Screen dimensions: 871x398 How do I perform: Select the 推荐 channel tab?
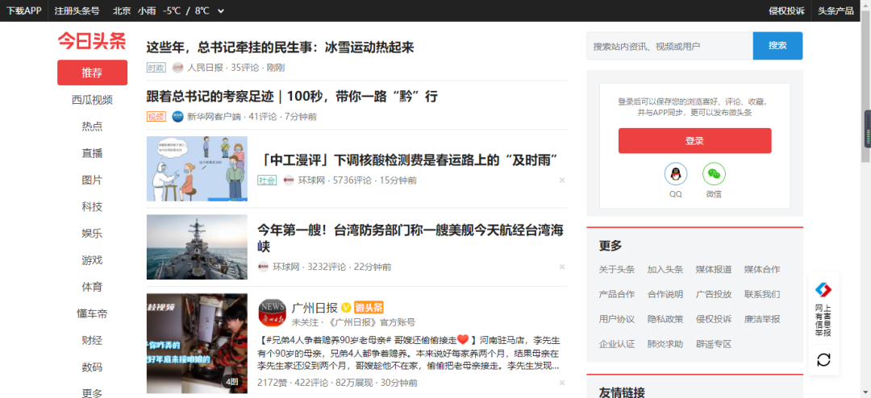(92, 73)
